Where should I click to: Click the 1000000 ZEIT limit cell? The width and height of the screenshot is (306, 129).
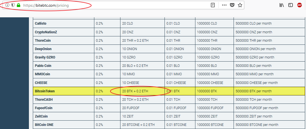(214, 116)
